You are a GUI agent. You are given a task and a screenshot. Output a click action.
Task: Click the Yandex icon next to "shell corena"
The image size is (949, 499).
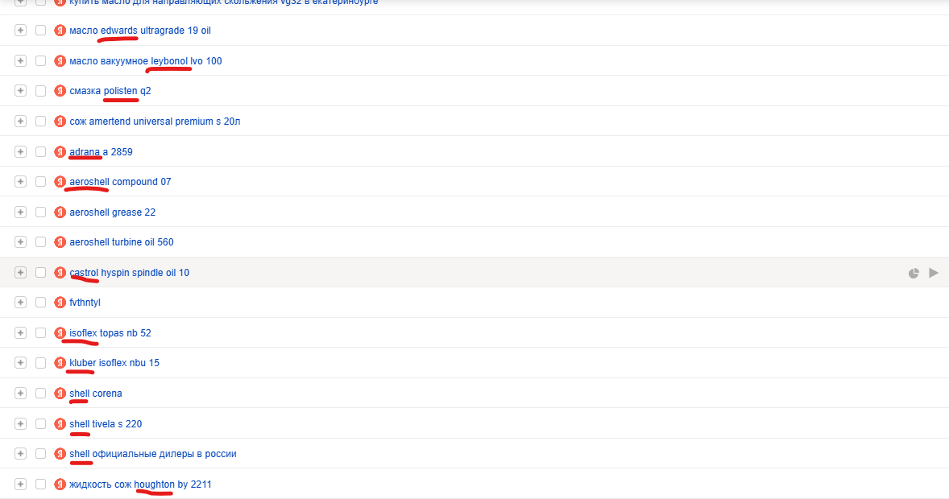[60, 394]
